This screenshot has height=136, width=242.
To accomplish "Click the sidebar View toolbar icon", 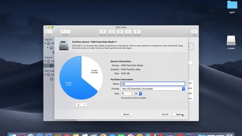I will point(47,32).
